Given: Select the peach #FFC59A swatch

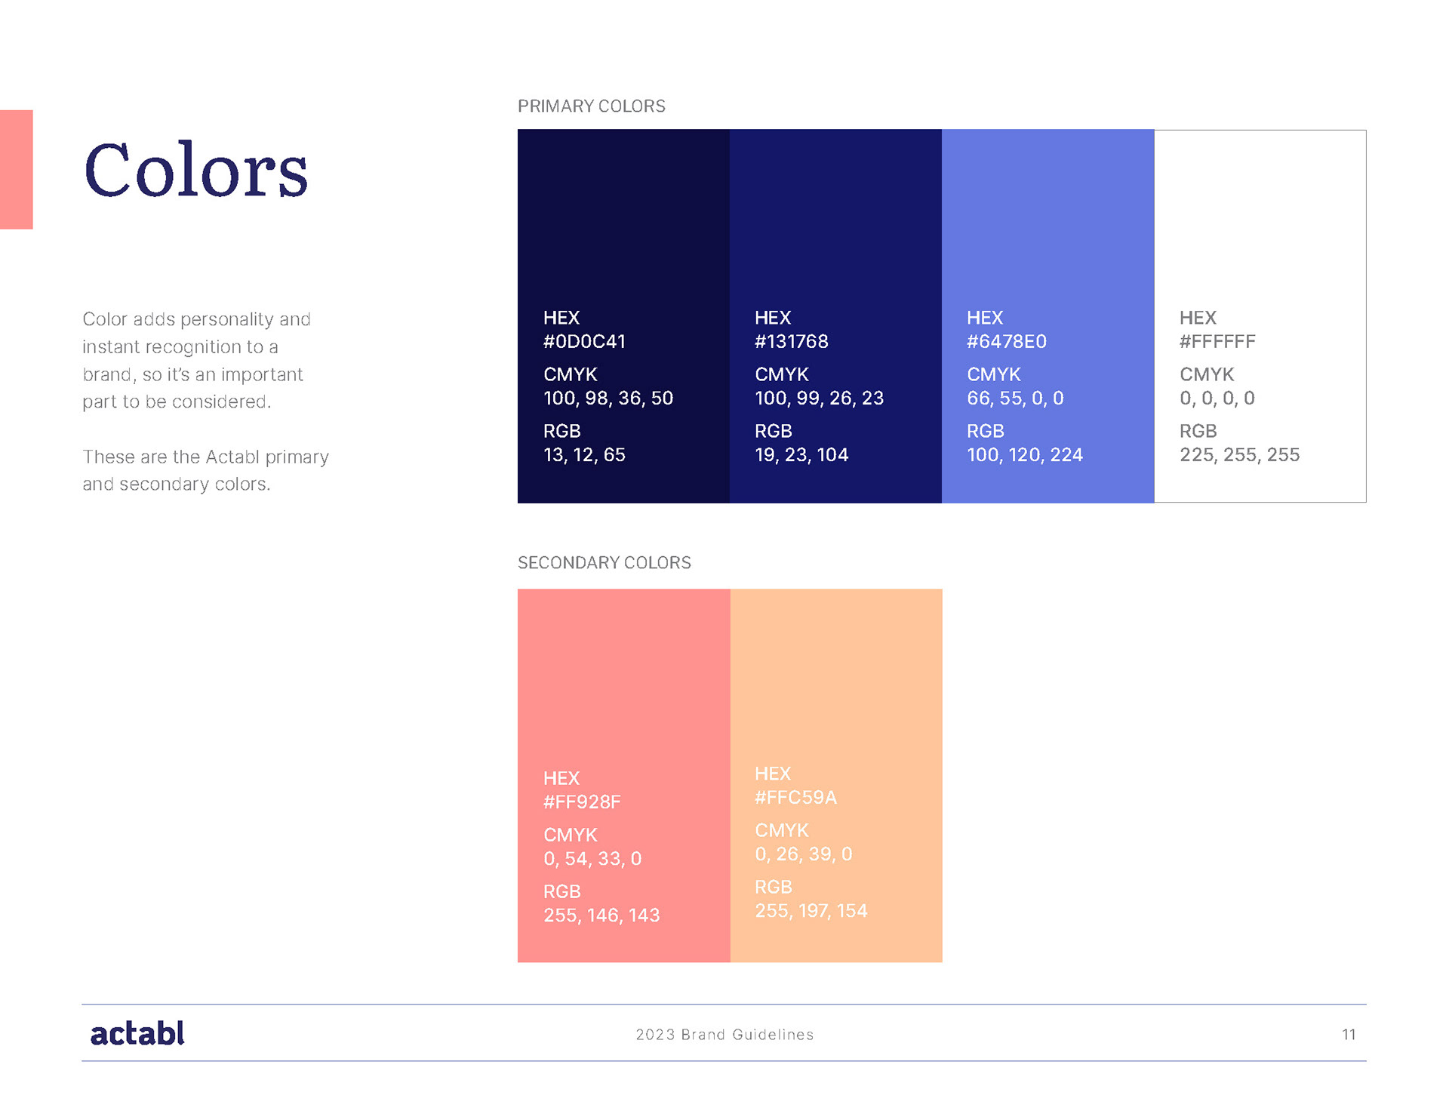Looking at the screenshot, I should click(x=835, y=679).
